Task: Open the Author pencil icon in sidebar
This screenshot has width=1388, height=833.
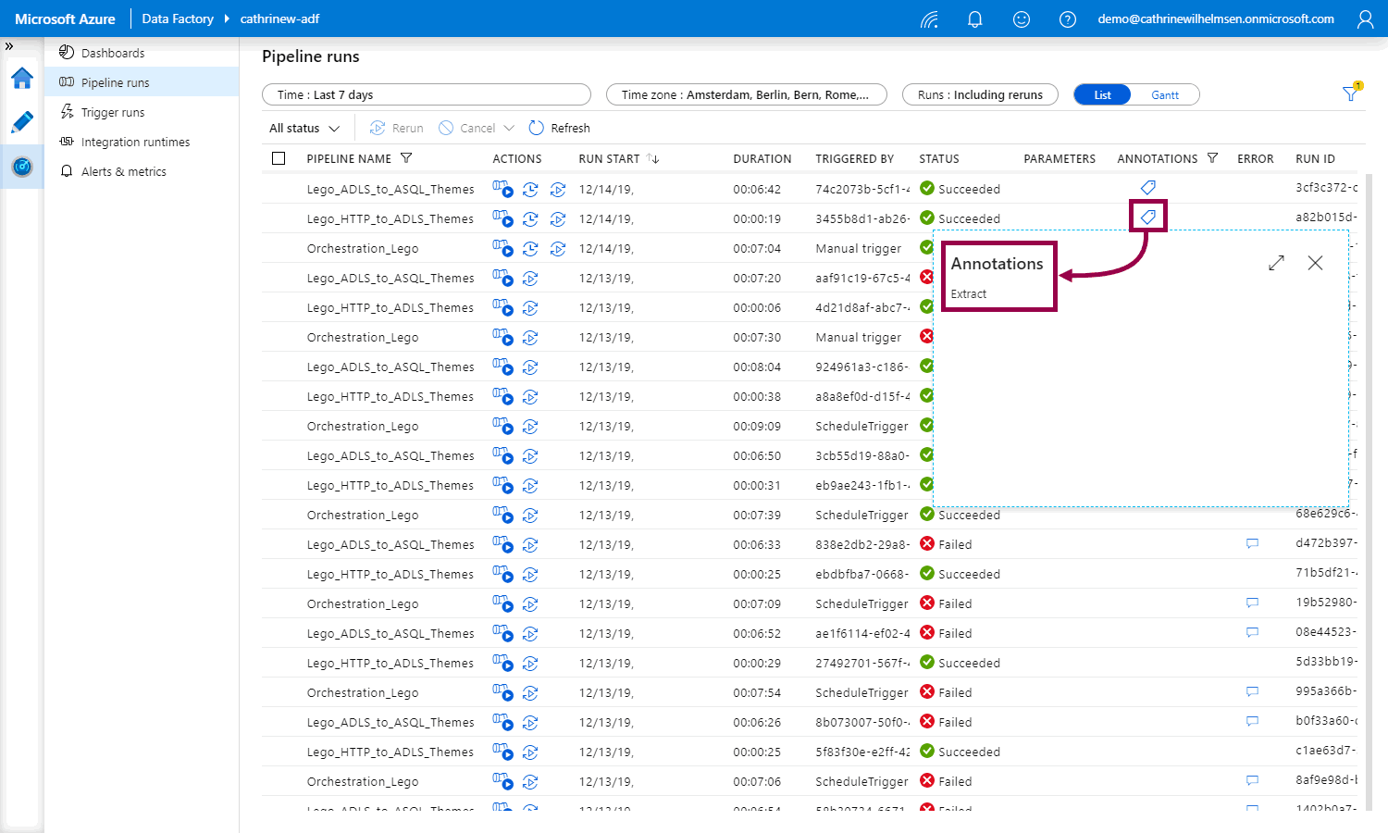Action: 22,122
